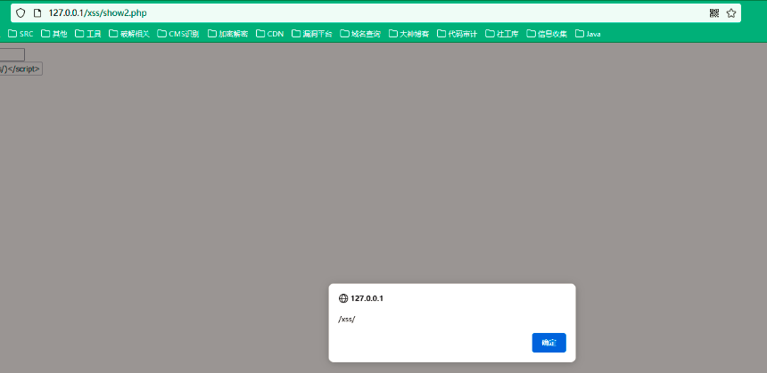
Task: Open the Java bookmark folder
Action: pos(588,34)
